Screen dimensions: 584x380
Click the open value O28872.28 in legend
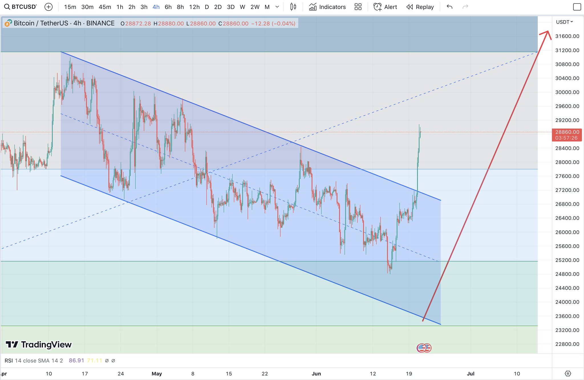pos(136,23)
